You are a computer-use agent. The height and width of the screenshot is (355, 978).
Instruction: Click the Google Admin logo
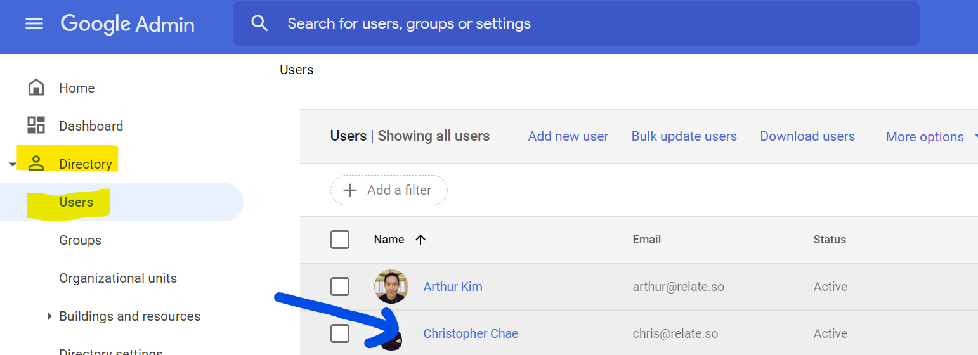127,24
